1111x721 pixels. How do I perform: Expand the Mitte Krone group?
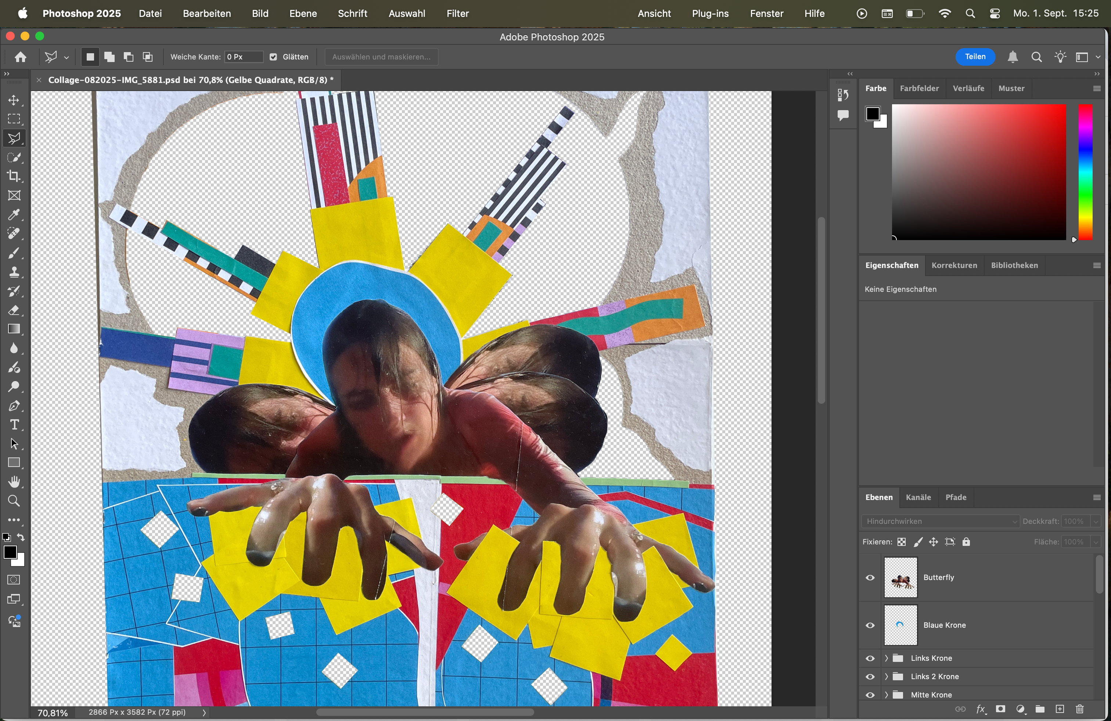tap(886, 695)
